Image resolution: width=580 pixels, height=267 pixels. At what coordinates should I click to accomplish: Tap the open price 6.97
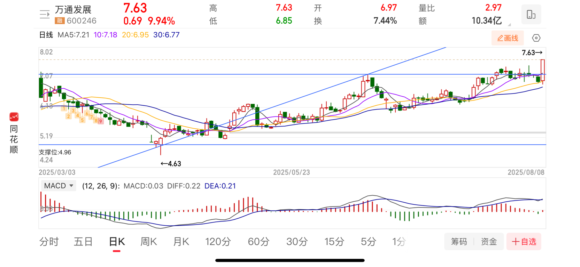tap(389, 8)
